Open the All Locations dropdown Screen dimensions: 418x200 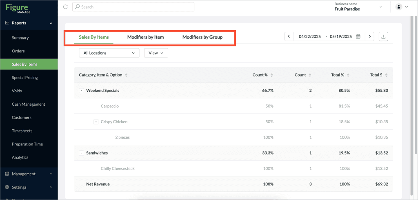[x=109, y=53]
